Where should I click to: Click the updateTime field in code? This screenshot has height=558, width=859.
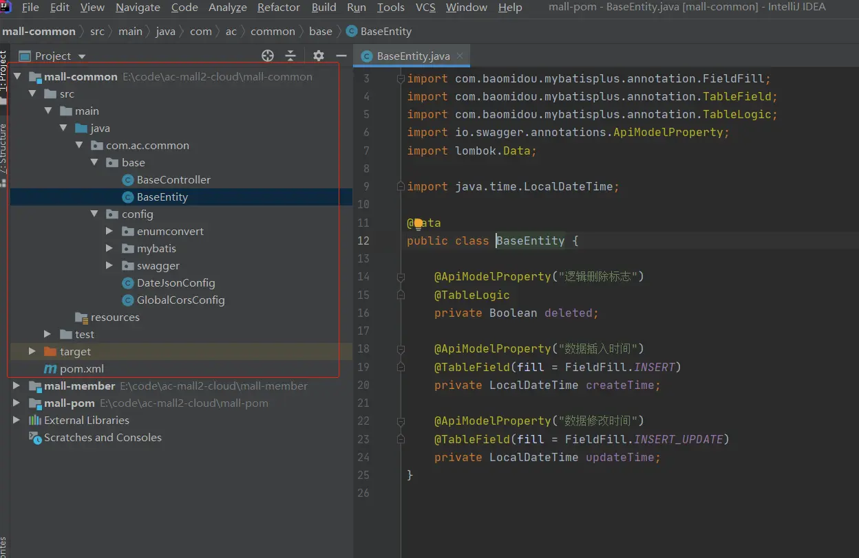pyautogui.click(x=619, y=457)
